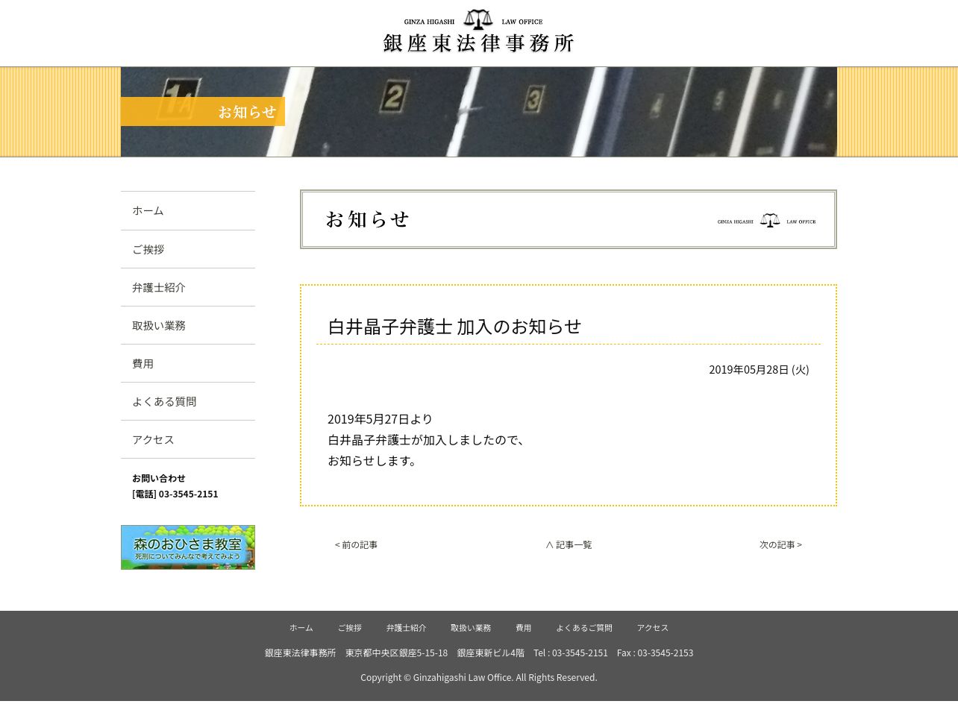Go to the next article link 次の記事
958x704 pixels.
click(x=781, y=545)
